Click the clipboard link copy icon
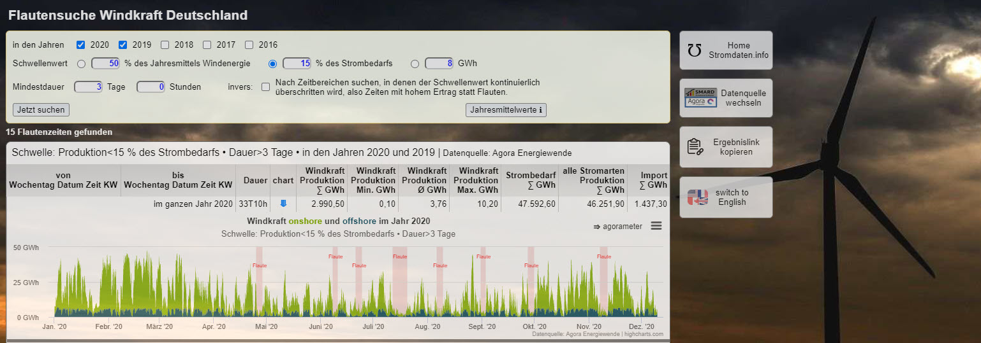 click(695, 146)
